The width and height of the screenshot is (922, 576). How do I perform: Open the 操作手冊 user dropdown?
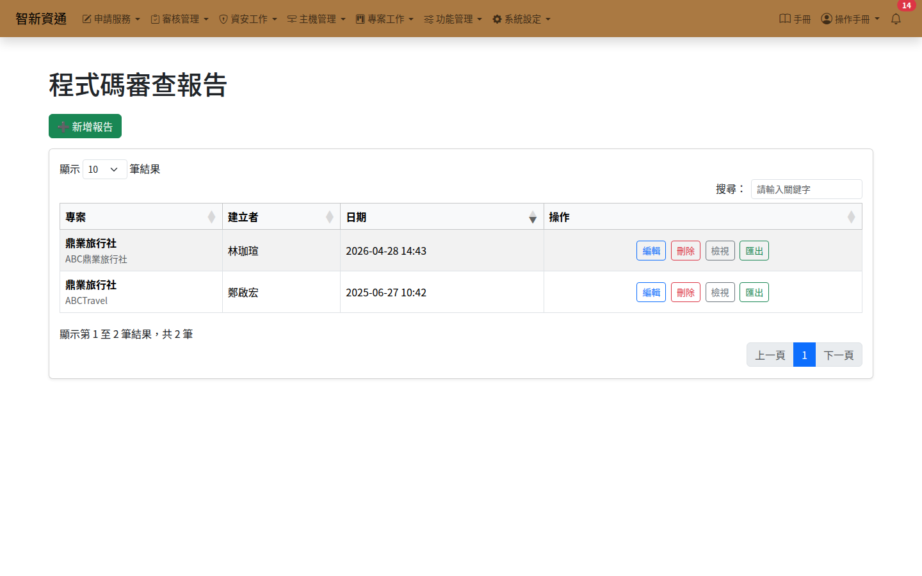[x=850, y=19]
